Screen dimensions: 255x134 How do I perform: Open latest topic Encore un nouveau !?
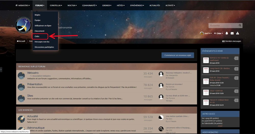point(174,84)
